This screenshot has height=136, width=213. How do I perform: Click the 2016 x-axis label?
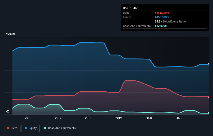click(x=28, y=118)
